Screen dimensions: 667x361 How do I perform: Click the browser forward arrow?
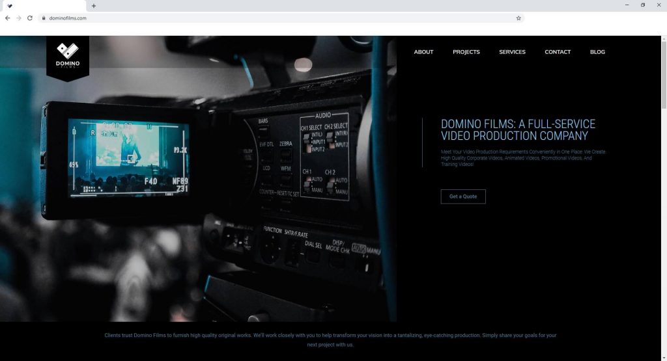[19, 18]
